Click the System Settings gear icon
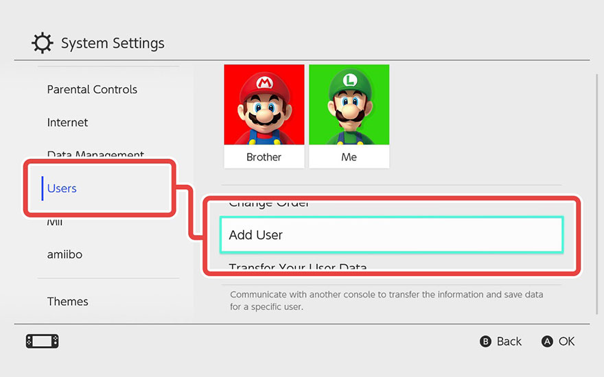This screenshot has width=604, height=377. click(43, 44)
